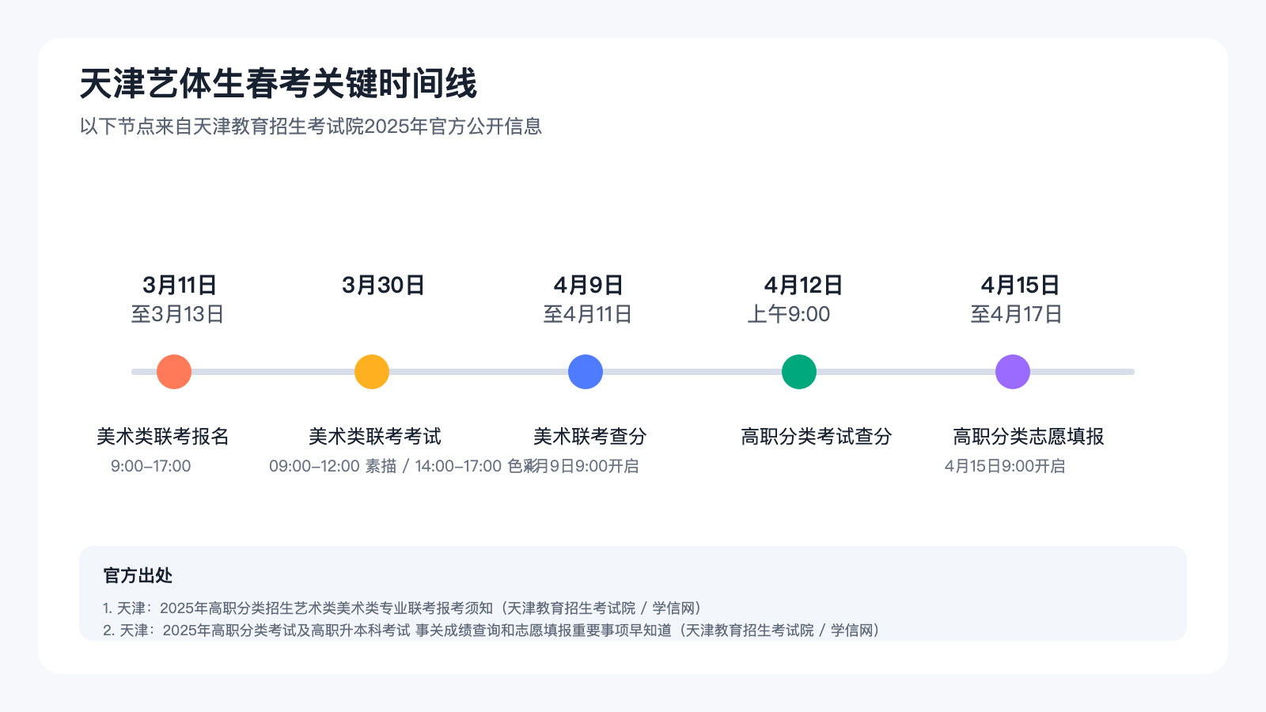The height and width of the screenshot is (712, 1266).
Task: Click the orange-red timeline dot for 3月11日
Action: coord(174,372)
